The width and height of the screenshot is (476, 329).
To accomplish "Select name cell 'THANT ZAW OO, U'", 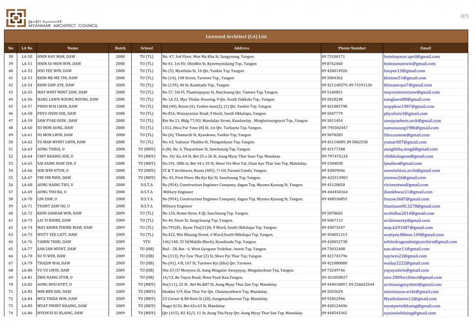I will pos(73,206).
